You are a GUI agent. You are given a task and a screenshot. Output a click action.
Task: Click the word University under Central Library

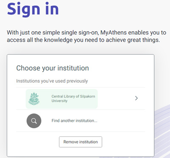click(x=59, y=101)
